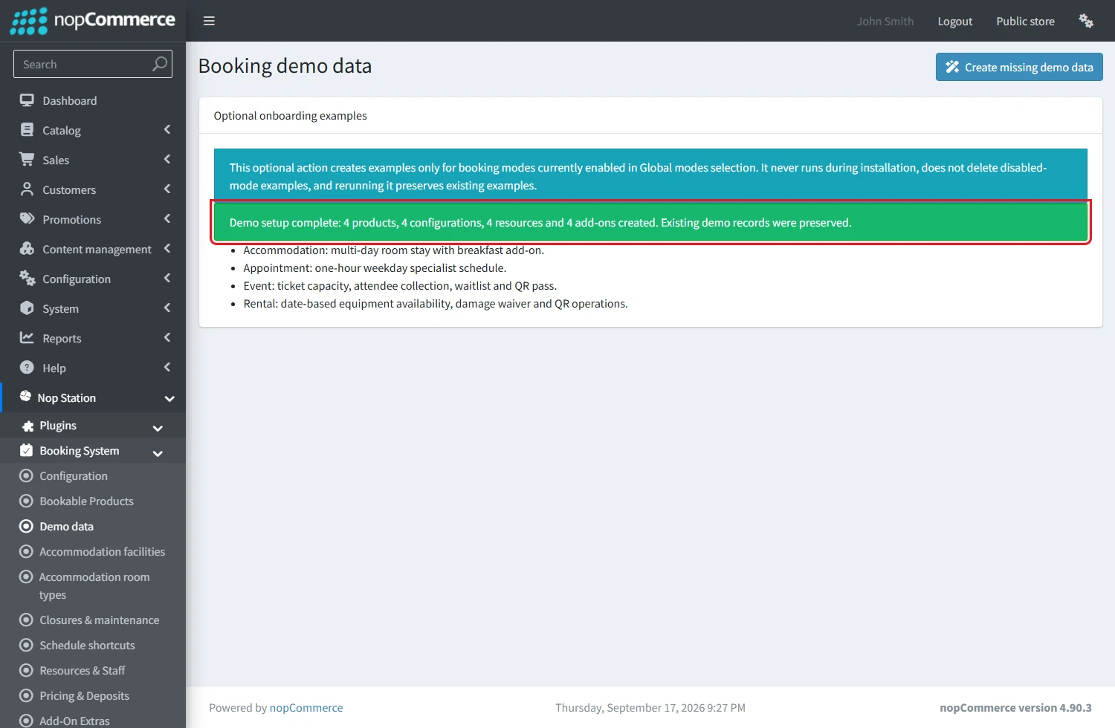This screenshot has height=728, width=1115.
Task: Open Add-On Extras menu item
Action: click(93, 719)
